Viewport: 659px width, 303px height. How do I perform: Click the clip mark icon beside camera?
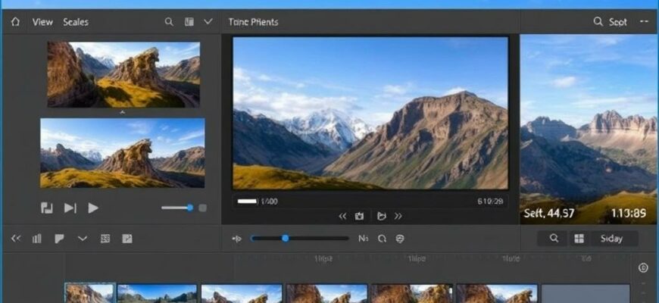[381, 216]
